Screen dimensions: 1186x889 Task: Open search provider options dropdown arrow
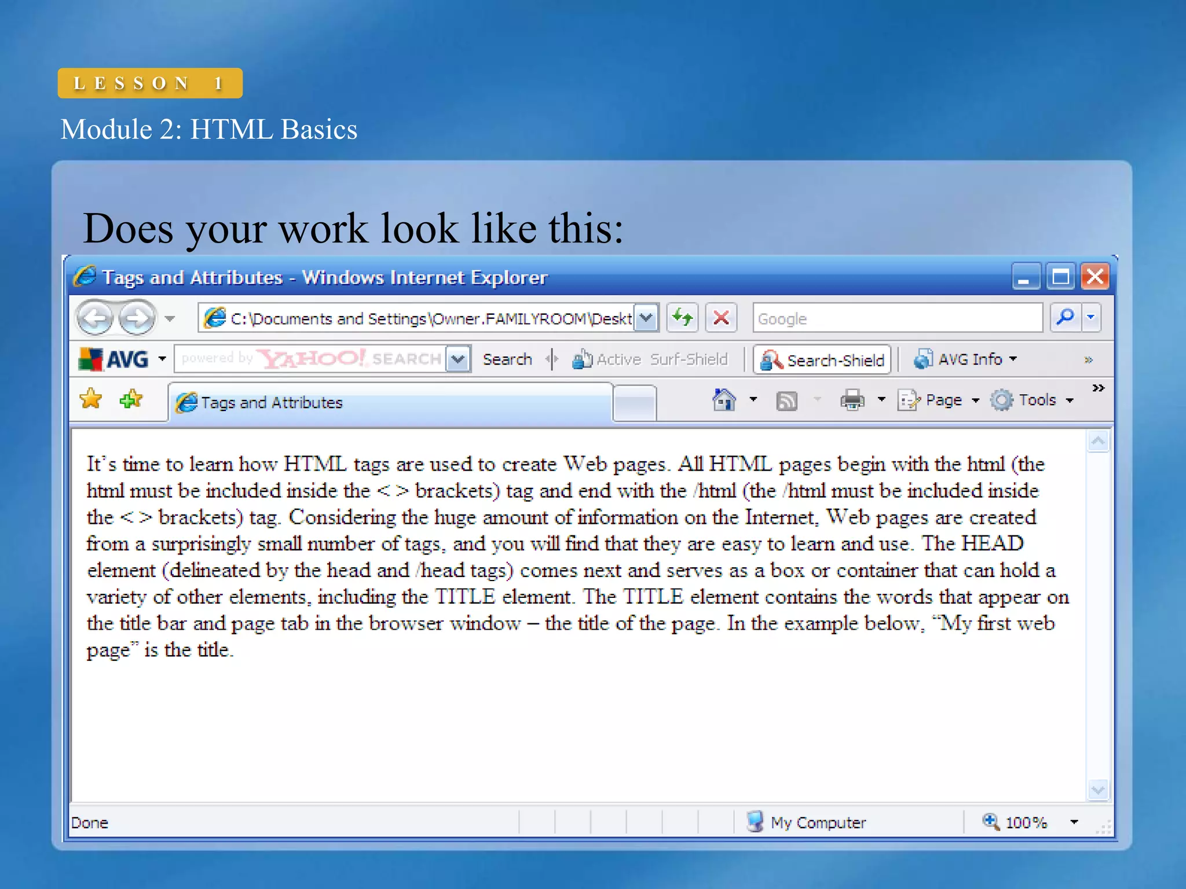pos(1091,317)
